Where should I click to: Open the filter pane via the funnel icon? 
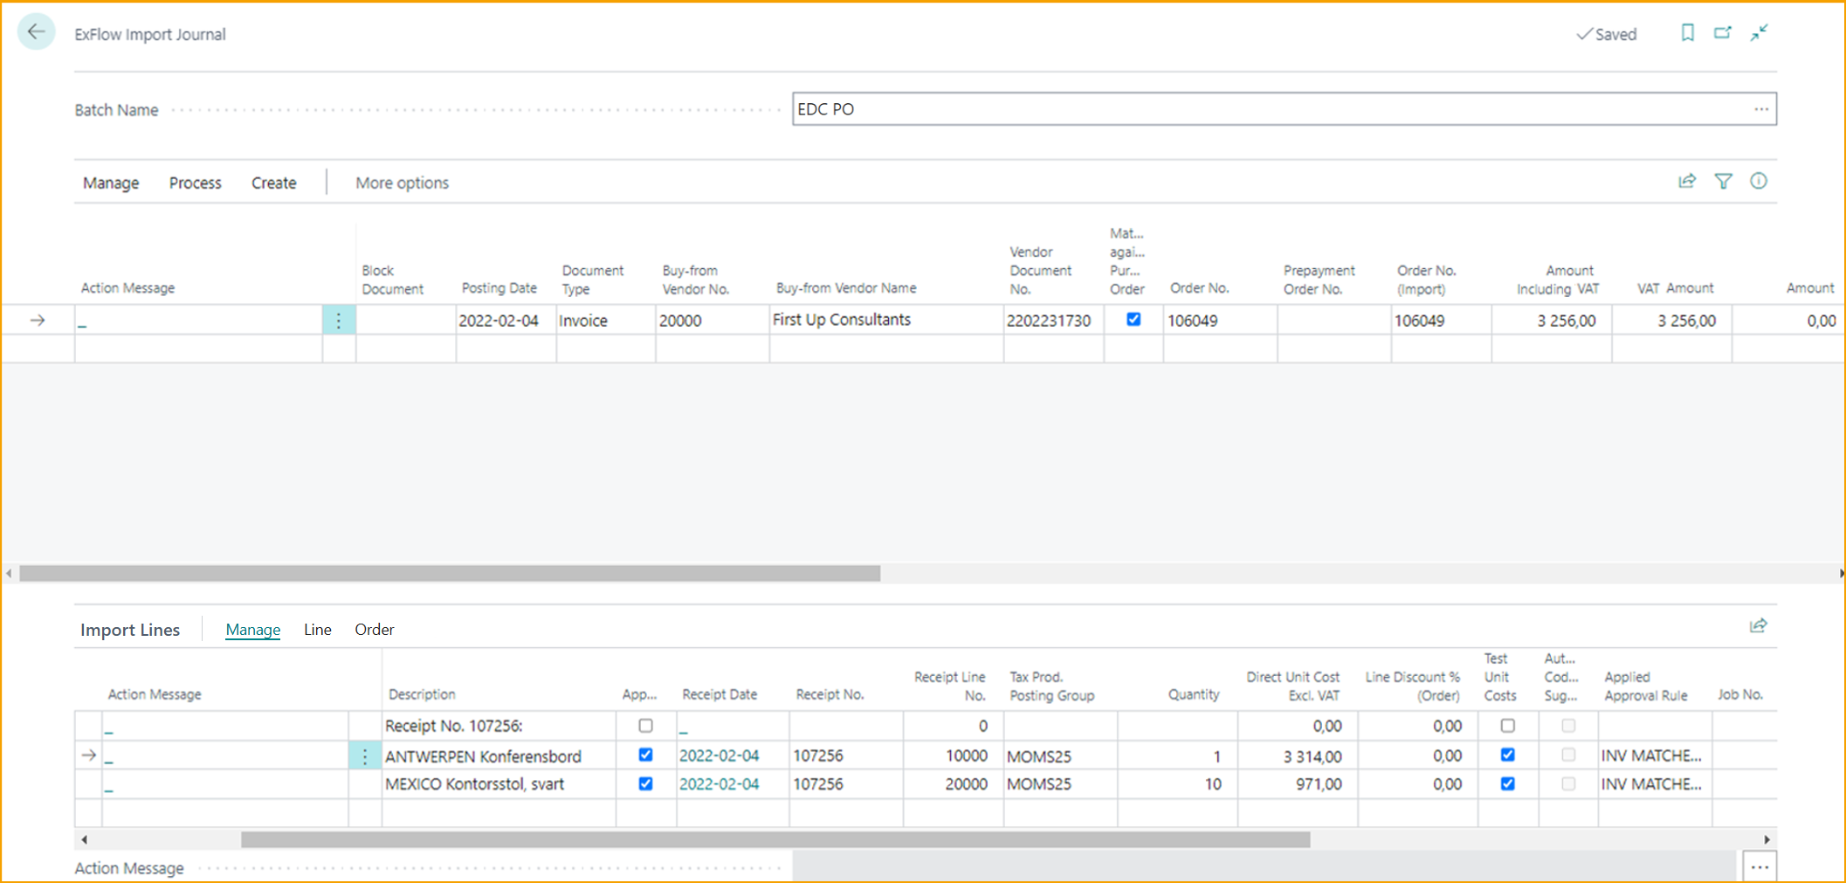[x=1724, y=182]
